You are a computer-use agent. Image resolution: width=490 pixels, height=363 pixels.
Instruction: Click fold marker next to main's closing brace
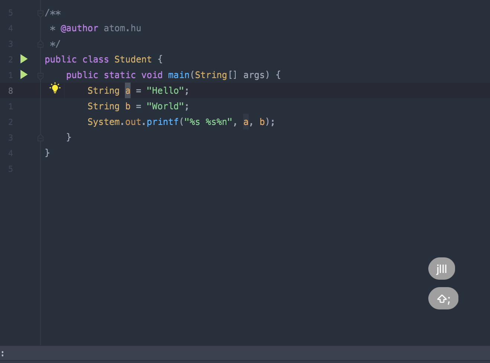click(x=40, y=137)
